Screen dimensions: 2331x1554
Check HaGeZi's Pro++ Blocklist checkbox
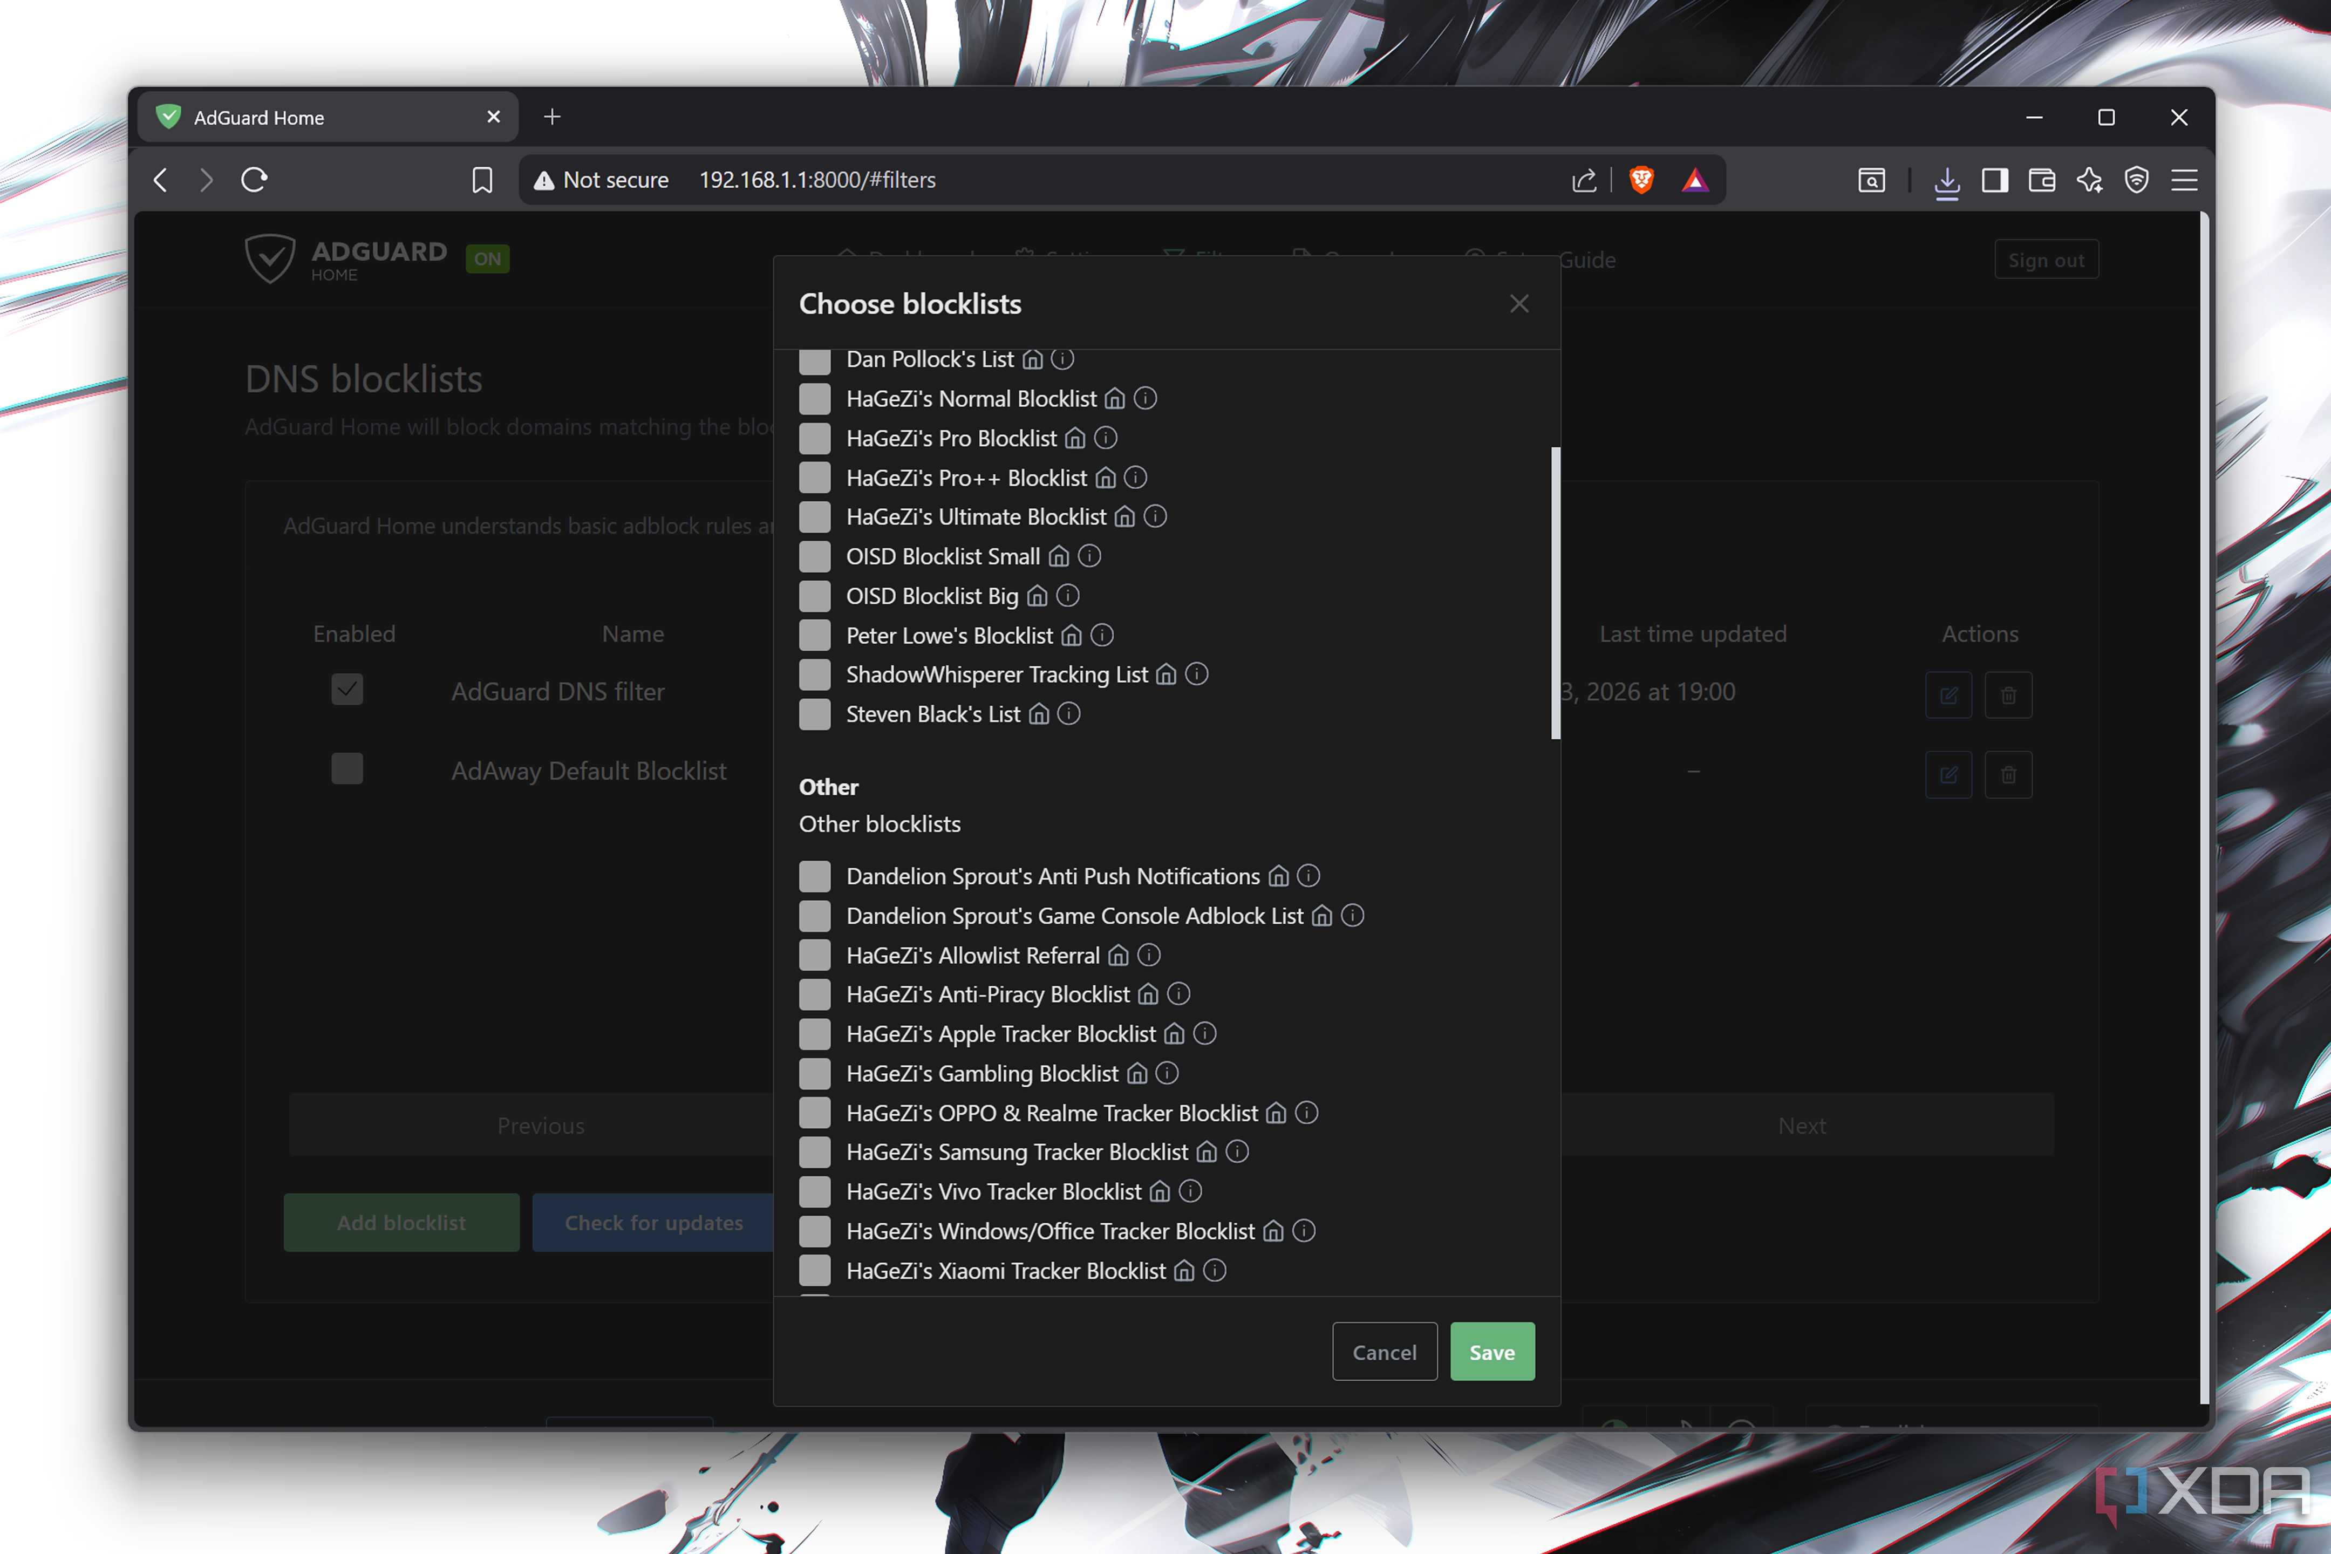point(815,478)
